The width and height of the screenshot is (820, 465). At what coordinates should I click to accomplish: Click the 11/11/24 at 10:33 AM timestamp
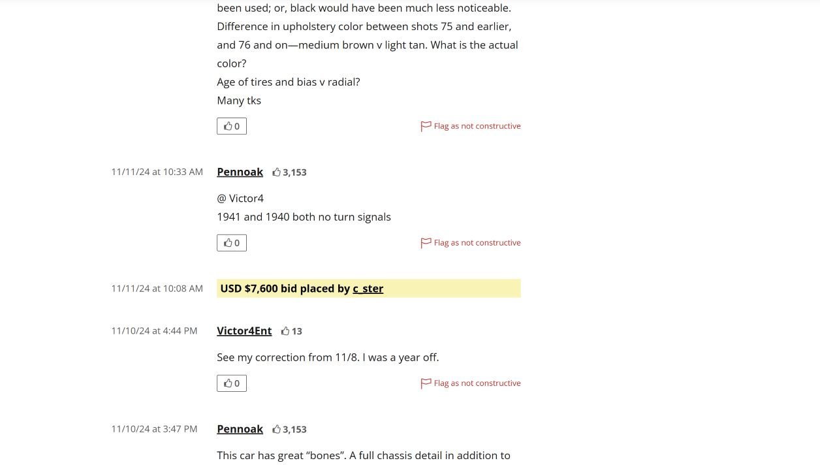click(157, 172)
